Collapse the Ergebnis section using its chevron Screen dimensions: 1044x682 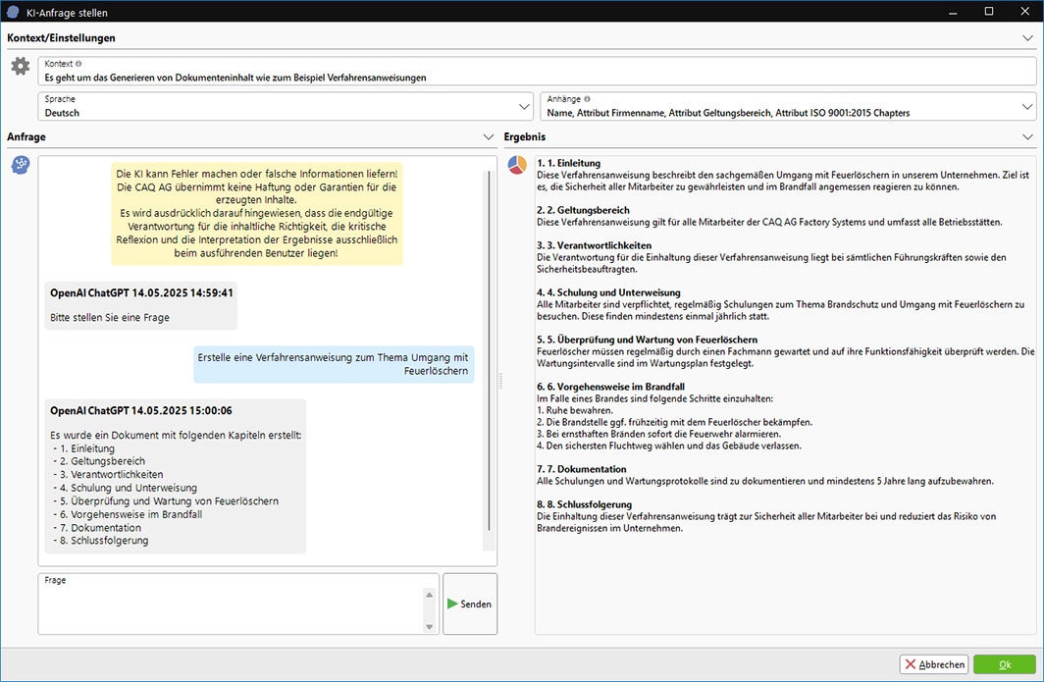pos(1027,137)
